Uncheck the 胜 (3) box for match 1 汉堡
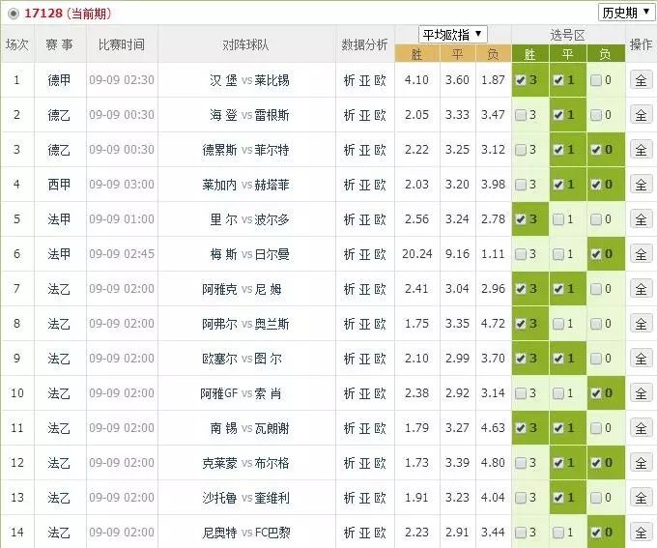 pos(521,80)
